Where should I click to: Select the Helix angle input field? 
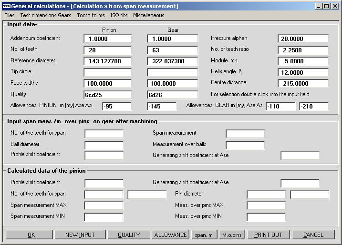click(303, 72)
